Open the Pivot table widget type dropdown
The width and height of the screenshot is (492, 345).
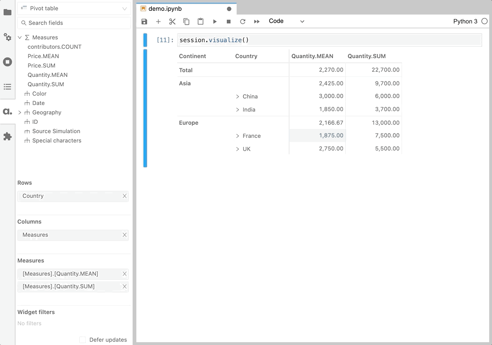[x=74, y=8]
